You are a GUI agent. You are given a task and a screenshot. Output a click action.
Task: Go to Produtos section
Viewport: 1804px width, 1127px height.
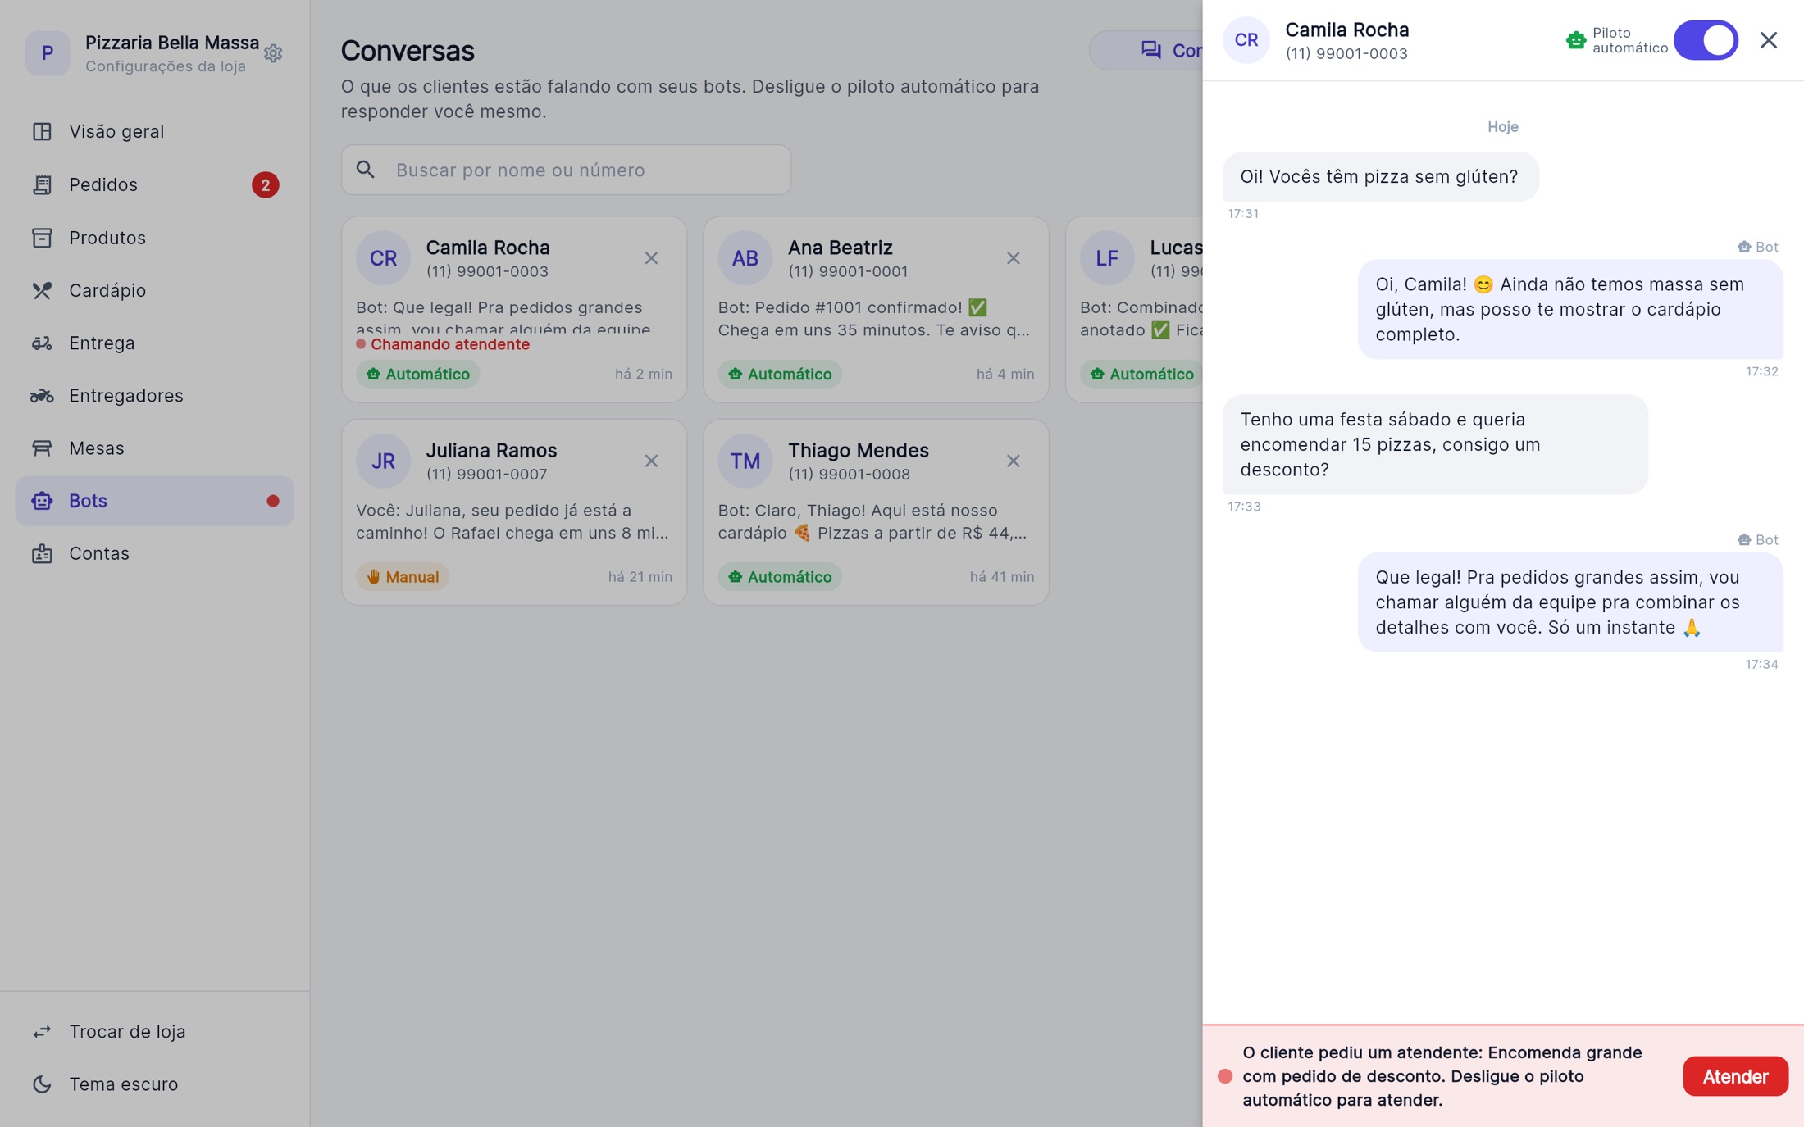[154, 238]
